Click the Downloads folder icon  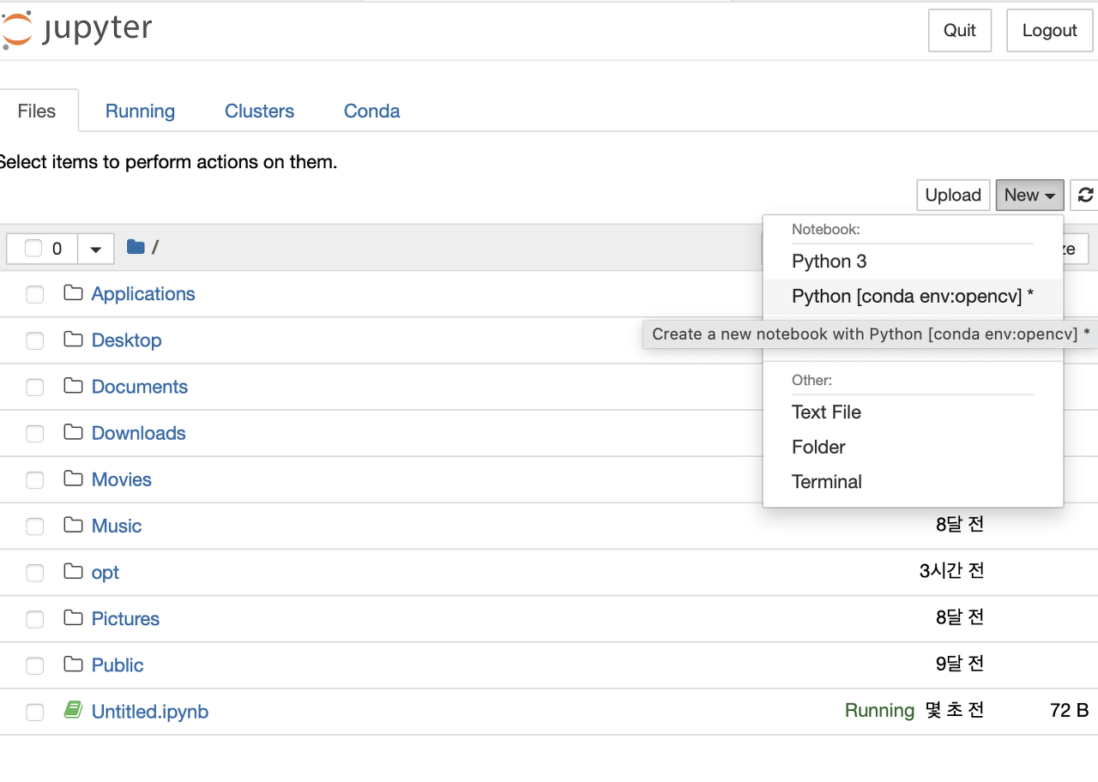(73, 432)
